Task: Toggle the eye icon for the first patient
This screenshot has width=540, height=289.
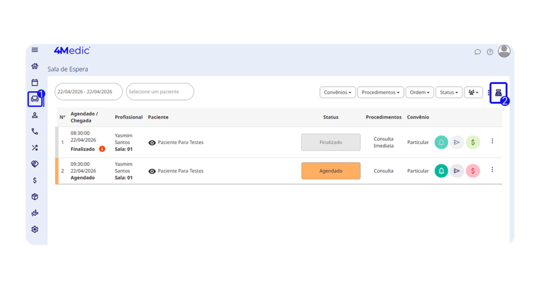Action: pyautogui.click(x=152, y=142)
